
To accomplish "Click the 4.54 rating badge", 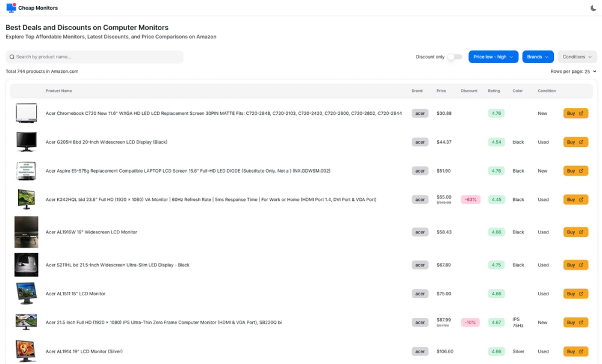I will [497, 142].
